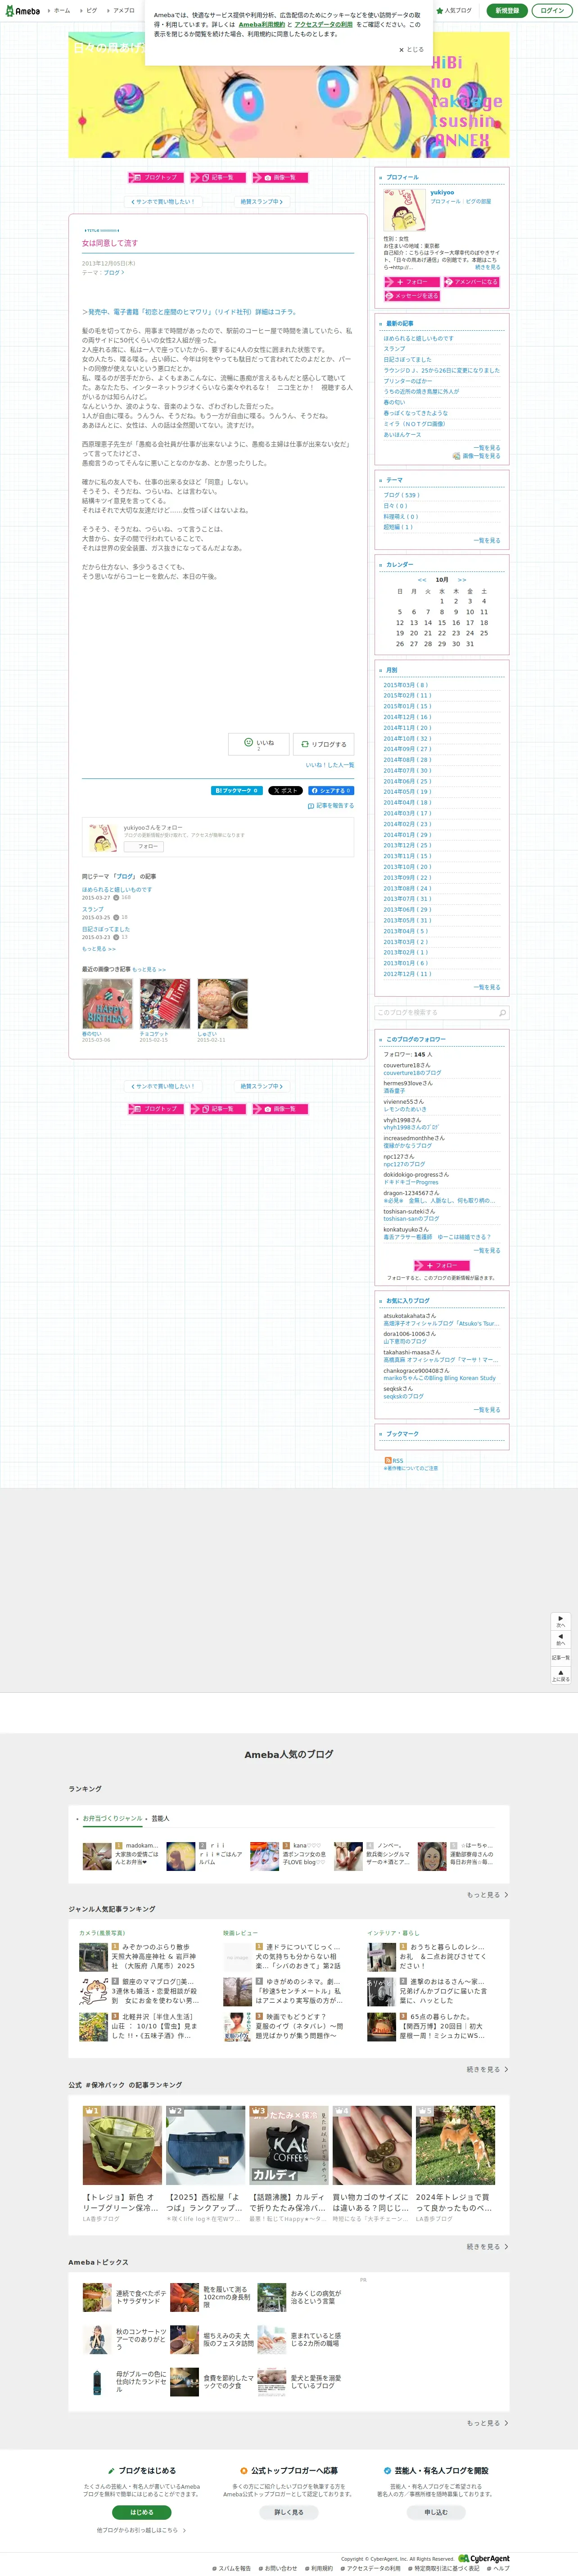Image resolution: width=578 pixels, height=2576 pixels.
Task: Click floating 記事一覧 side button
Action: (561, 1657)
